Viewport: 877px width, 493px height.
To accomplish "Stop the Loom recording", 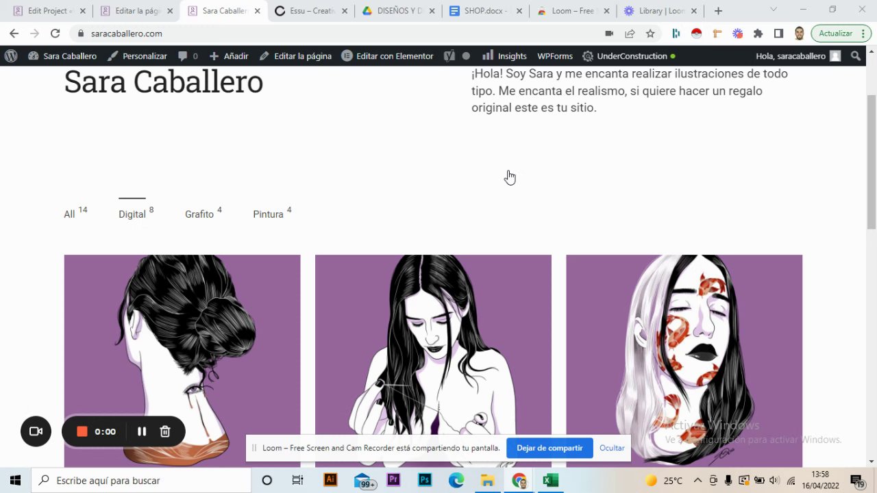I will click(x=82, y=431).
